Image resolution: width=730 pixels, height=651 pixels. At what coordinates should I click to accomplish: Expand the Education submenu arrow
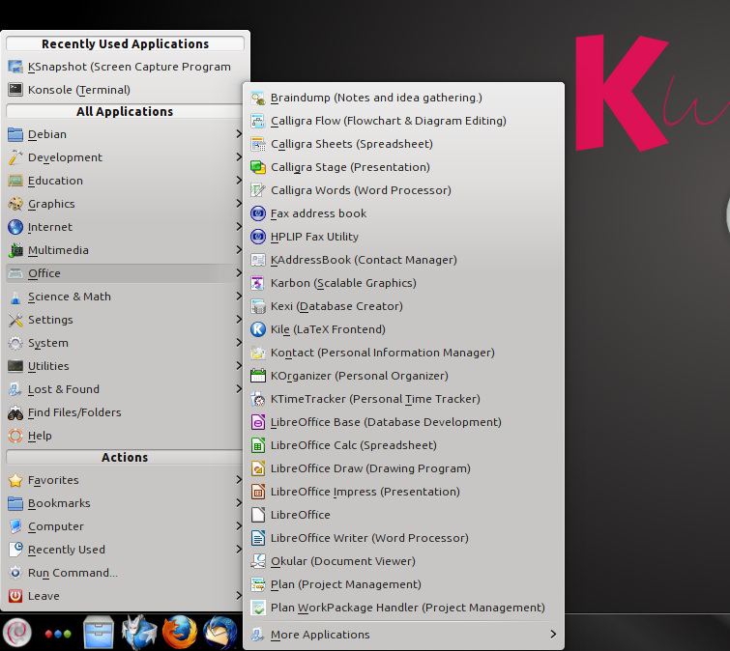point(239,181)
